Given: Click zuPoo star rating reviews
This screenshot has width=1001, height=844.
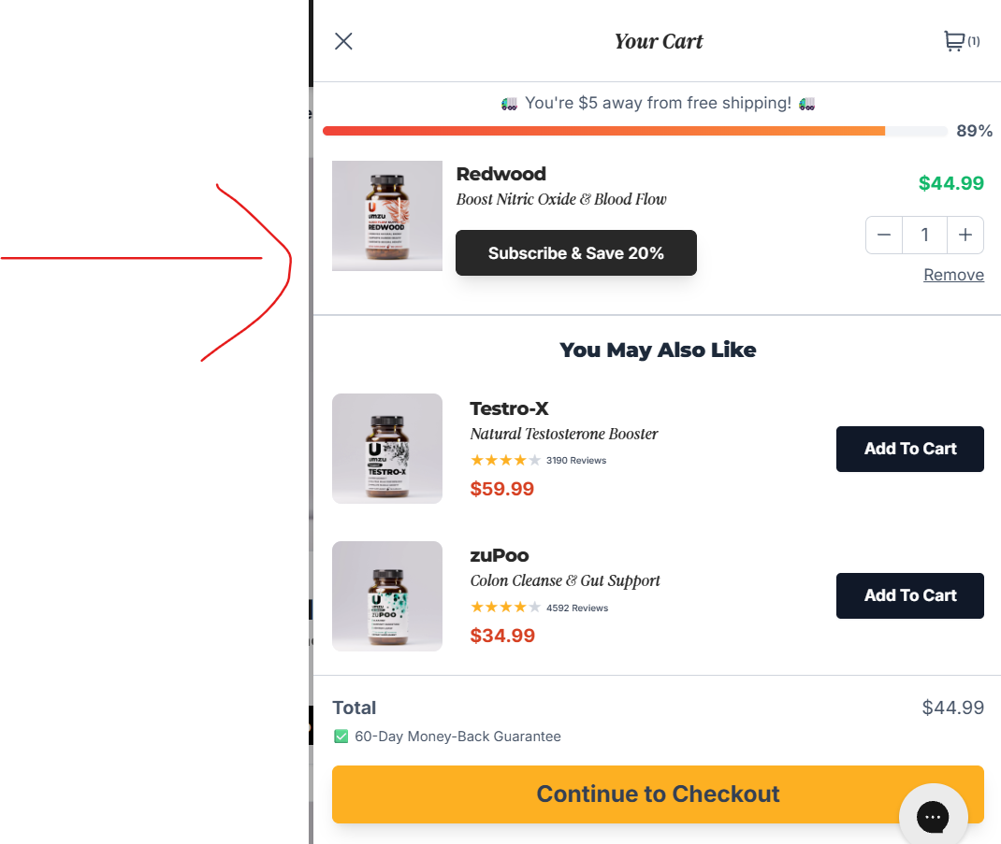Looking at the screenshot, I should [538, 608].
